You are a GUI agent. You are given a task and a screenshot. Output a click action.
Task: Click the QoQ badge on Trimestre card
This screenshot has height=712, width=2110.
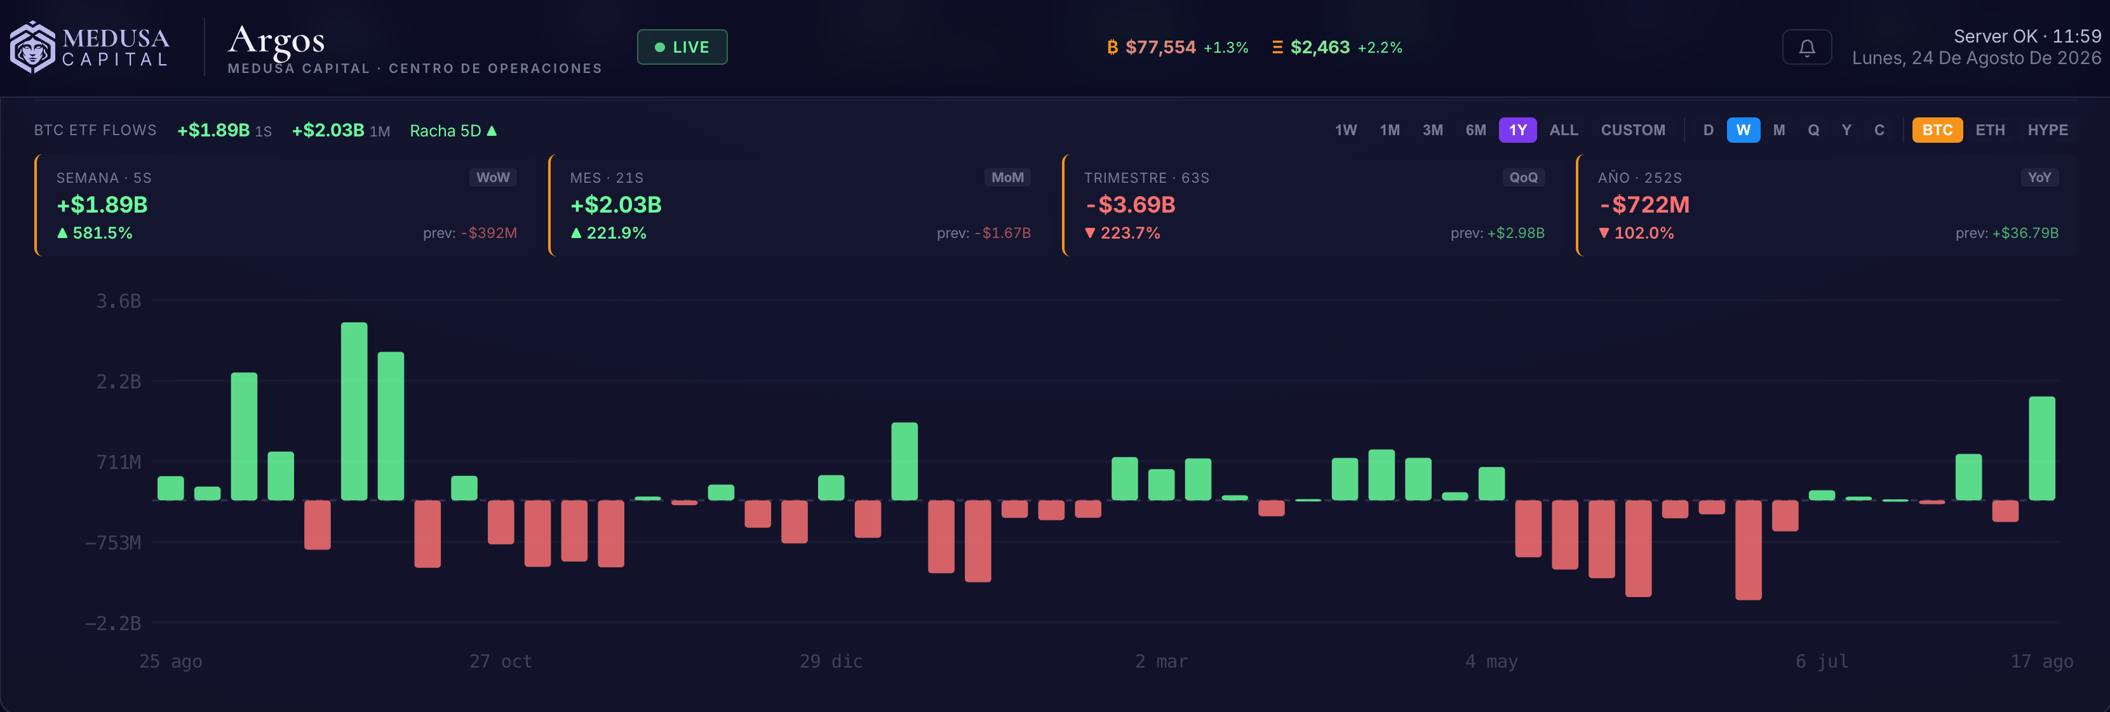click(x=1522, y=178)
